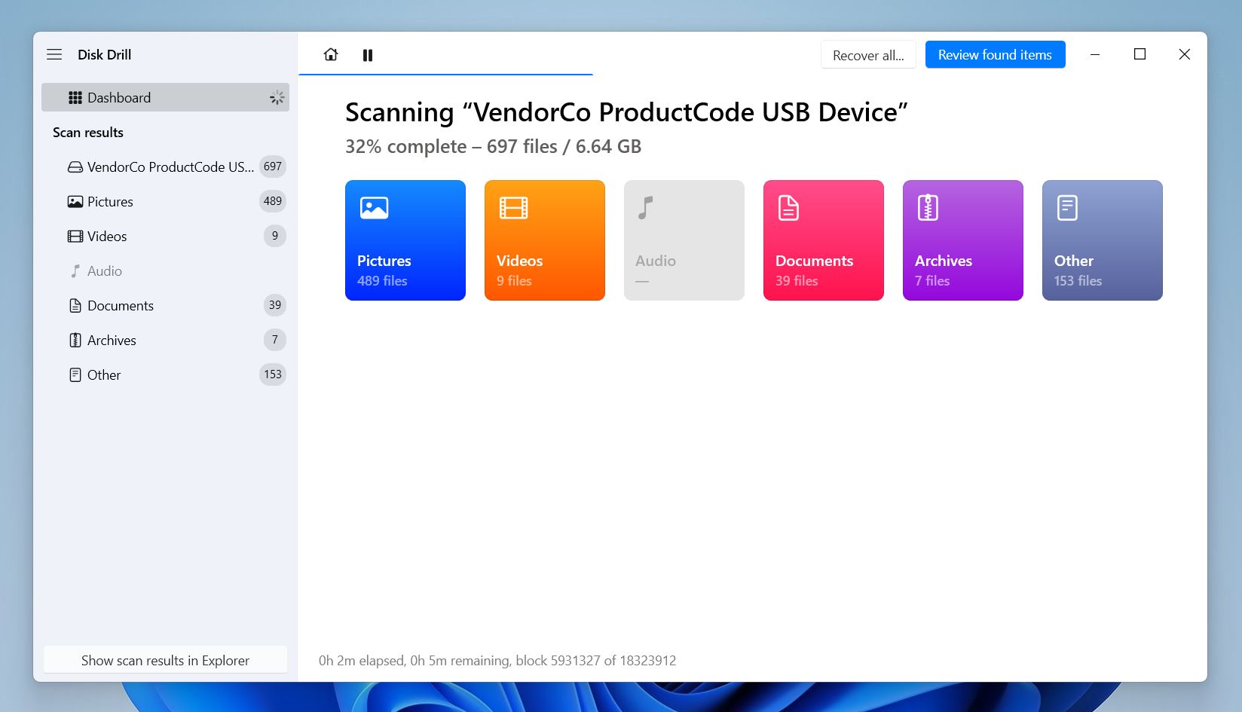Click the 489 count badge next to Pictures

(273, 201)
